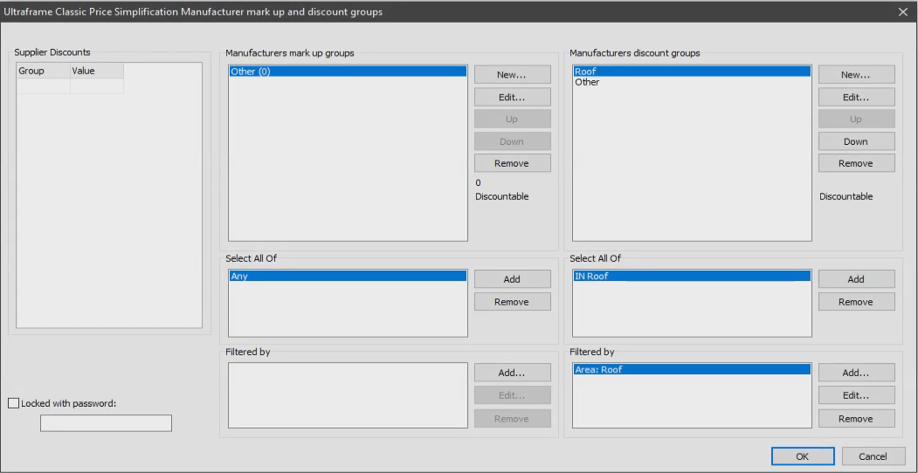Remove the Area: Roof filter
The height and width of the screenshot is (473, 918).
tap(857, 419)
